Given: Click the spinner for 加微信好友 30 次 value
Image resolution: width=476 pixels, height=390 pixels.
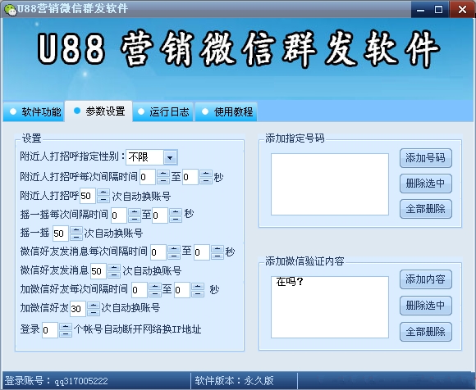Looking at the screenshot, I should tap(94, 309).
